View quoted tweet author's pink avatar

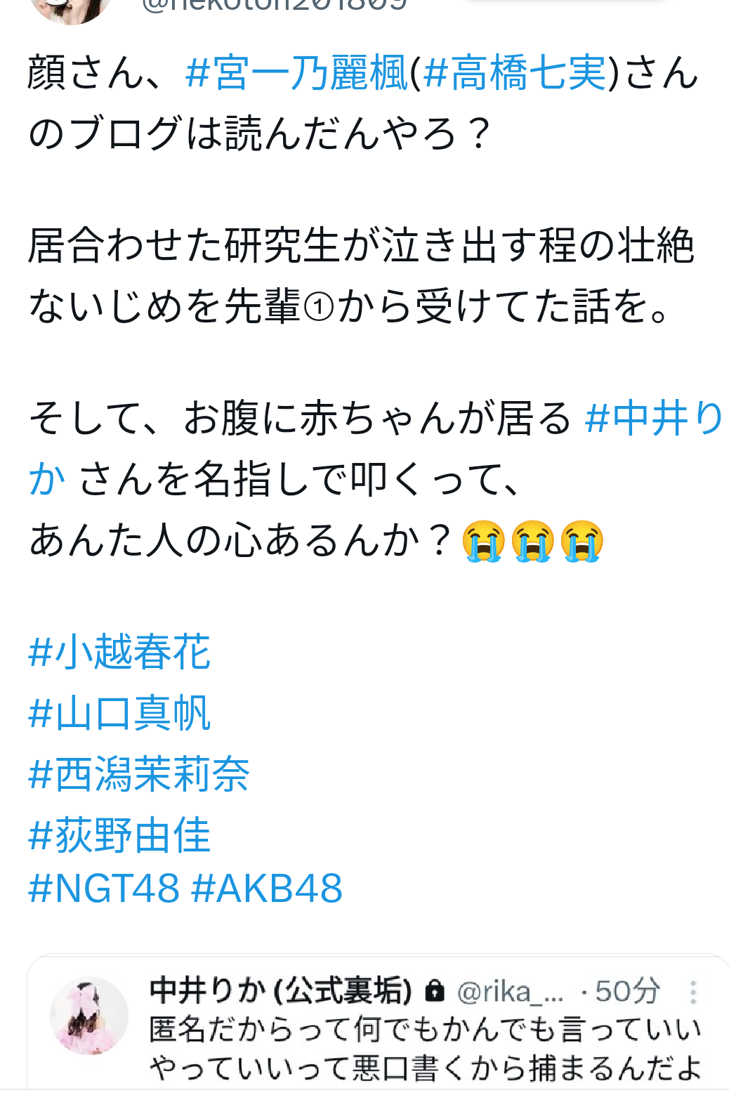89,1015
